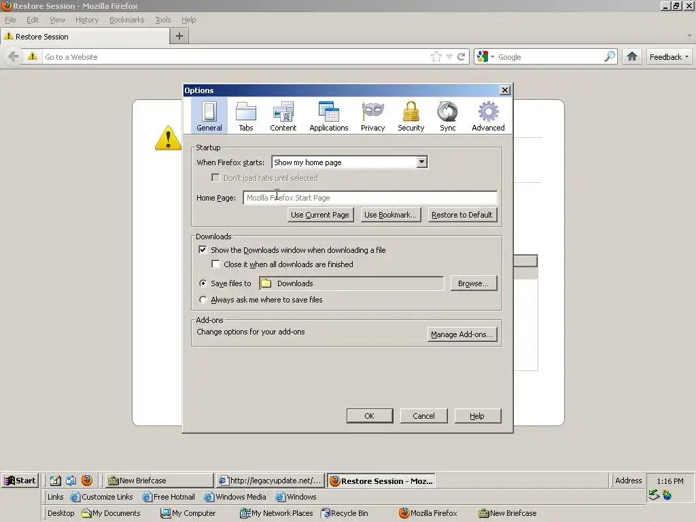Click the Reload page icon
Image resolution: width=696 pixels, height=522 pixels.
pyautogui.click(x=462, y=57)
